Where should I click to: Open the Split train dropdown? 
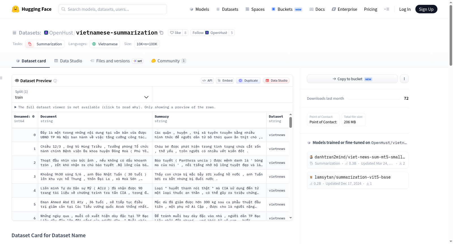82,94
